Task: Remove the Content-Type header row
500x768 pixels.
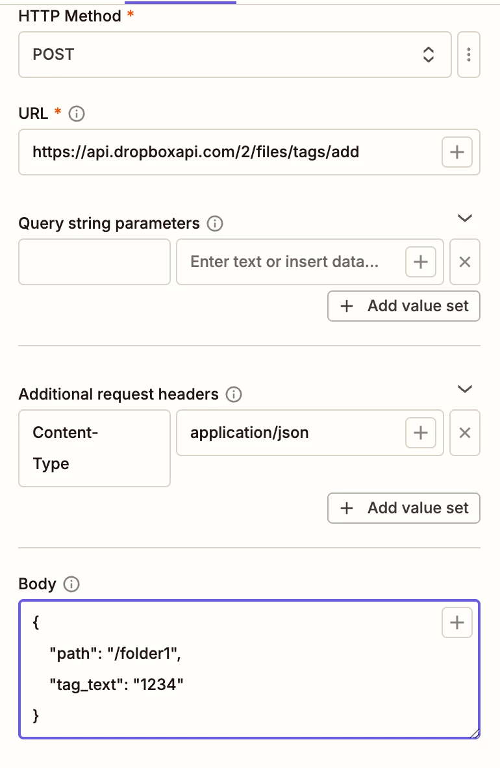Action: click(x=465, y=433)
